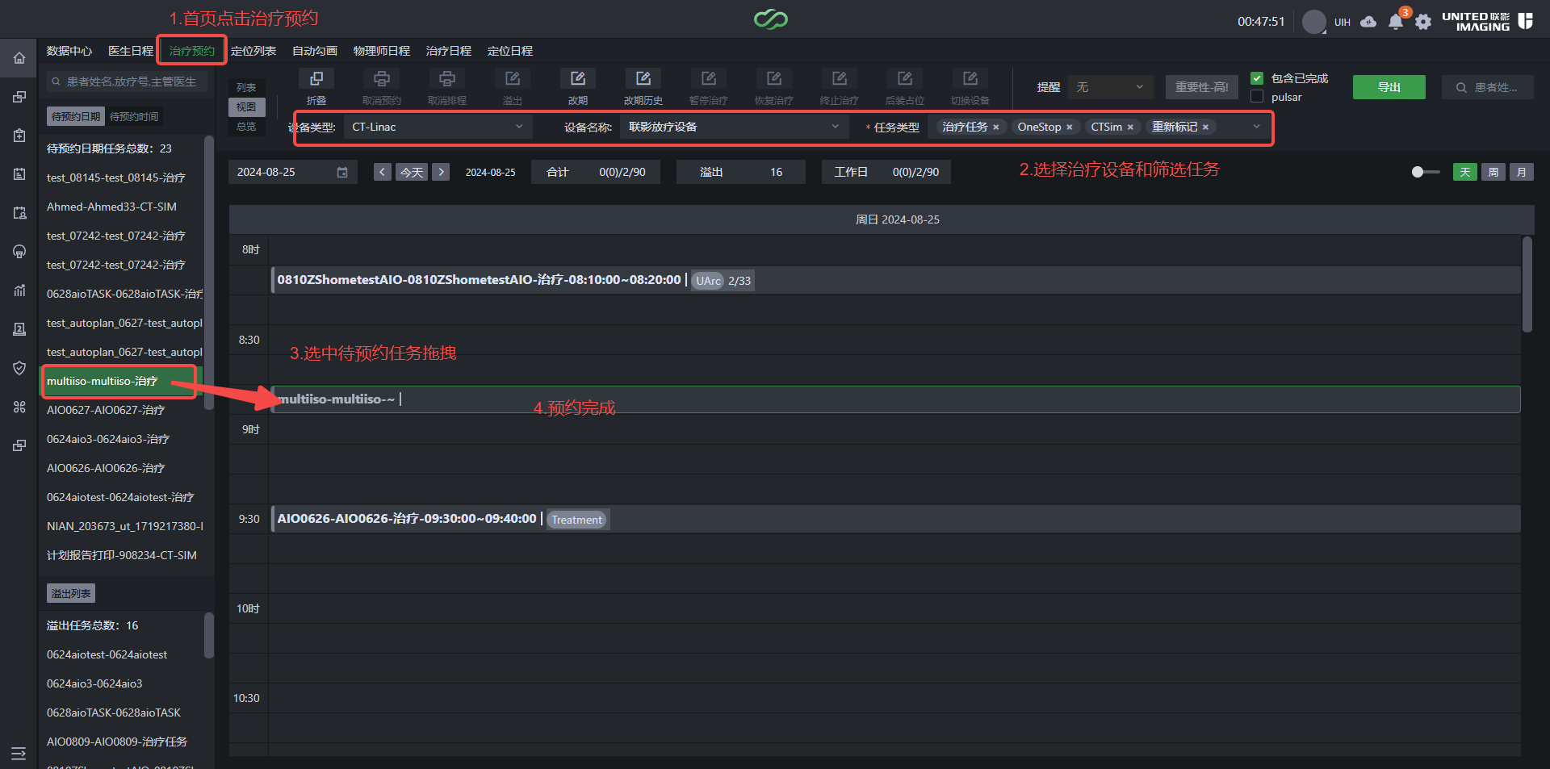Remove the OneStop task type tag
This screenshot has height=769, width=1550.
(x=1070, y=127)
